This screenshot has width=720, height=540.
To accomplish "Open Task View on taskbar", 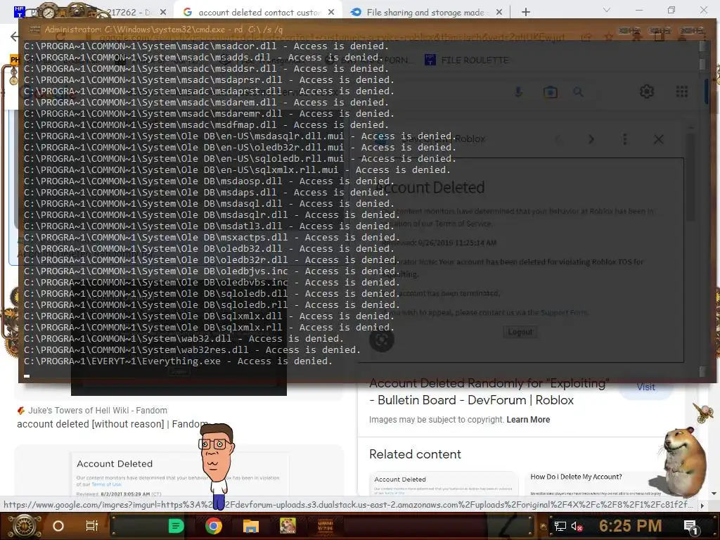I will 92,526.
